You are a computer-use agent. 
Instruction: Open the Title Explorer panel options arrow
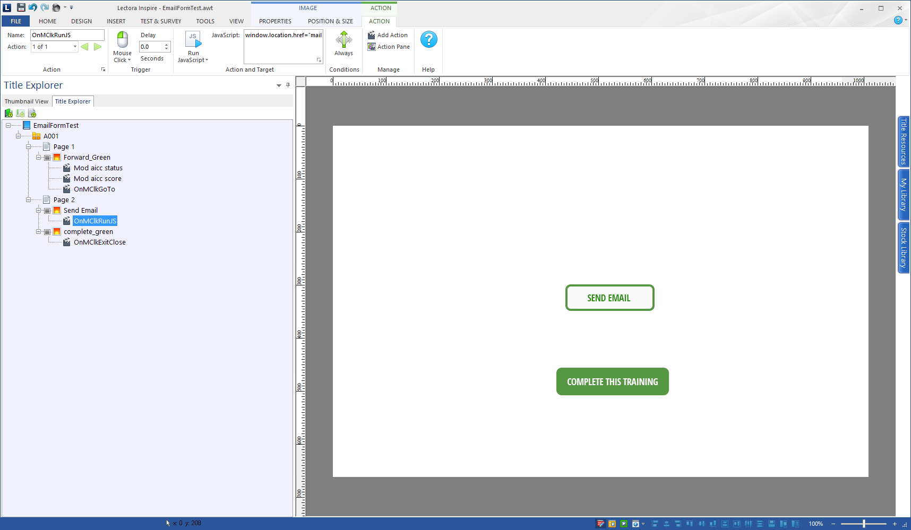tap(279, 85)
